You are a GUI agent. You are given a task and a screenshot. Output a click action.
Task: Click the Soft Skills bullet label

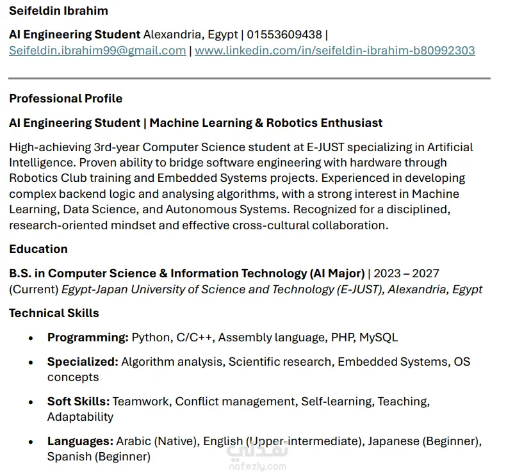pyautogui.click(x=79, y=402)
